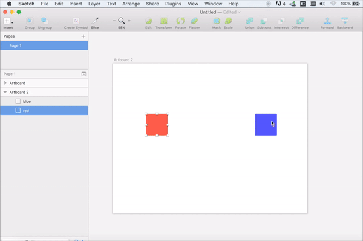This screenshot has width=363, height=241.
Task: Expand the Artboard layer group
Action: pyautogui.click(x=5, y=83)
